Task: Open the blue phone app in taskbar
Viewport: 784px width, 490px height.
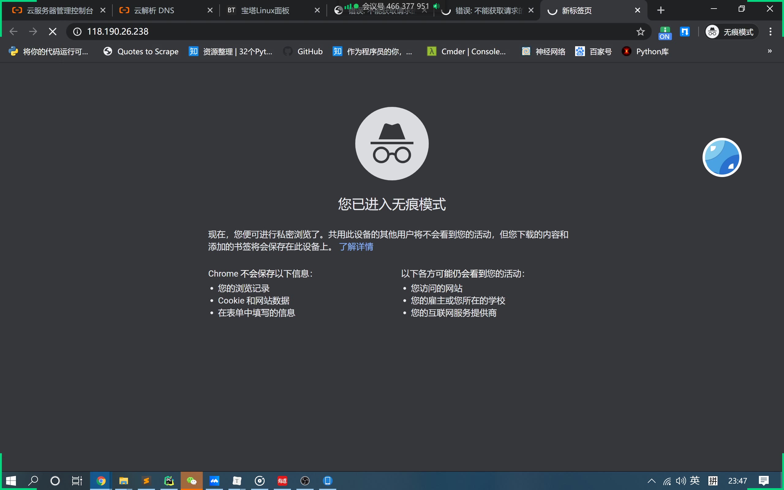Action: 328,481
